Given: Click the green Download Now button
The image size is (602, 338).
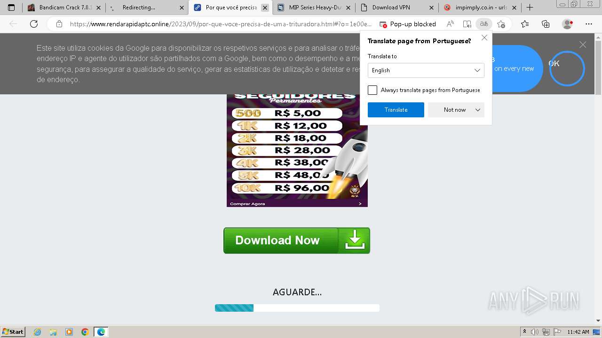Looking at the screenshot, I should click(297, 240).
